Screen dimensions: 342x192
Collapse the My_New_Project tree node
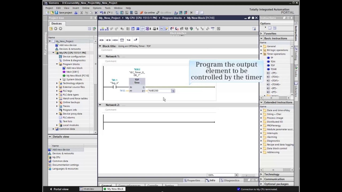pos(49,41)
